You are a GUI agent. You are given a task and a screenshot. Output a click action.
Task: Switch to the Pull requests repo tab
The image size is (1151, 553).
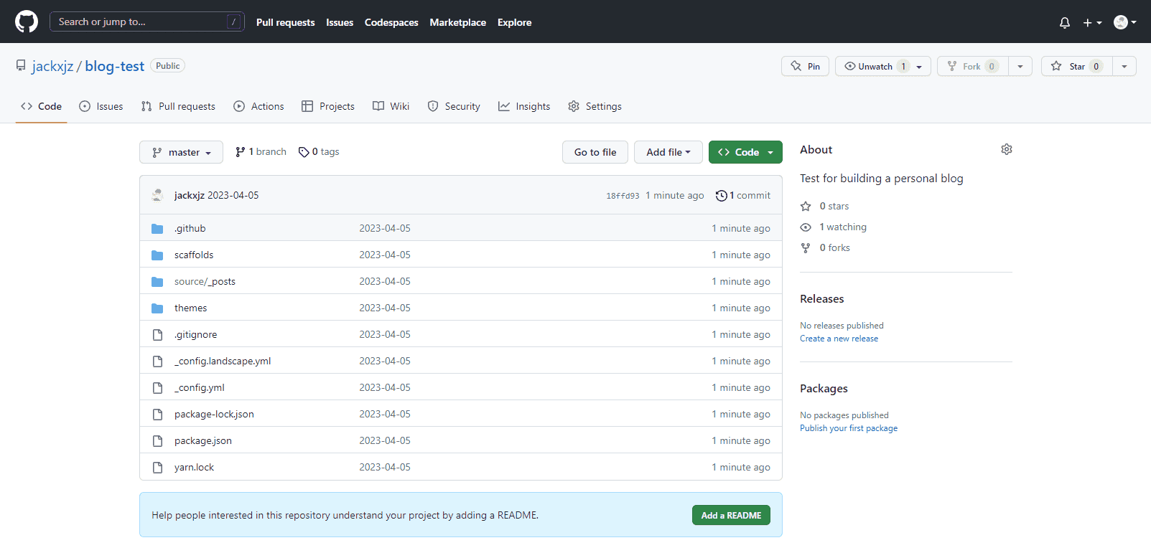click(x=178, y=106)
